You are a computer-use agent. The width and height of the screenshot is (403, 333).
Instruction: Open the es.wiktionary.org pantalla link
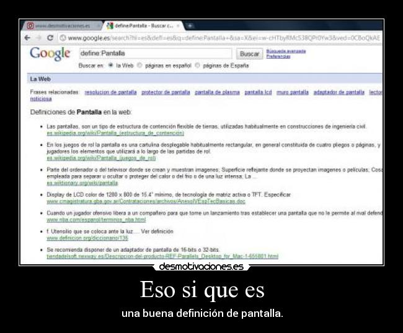(x=82, y=183)
